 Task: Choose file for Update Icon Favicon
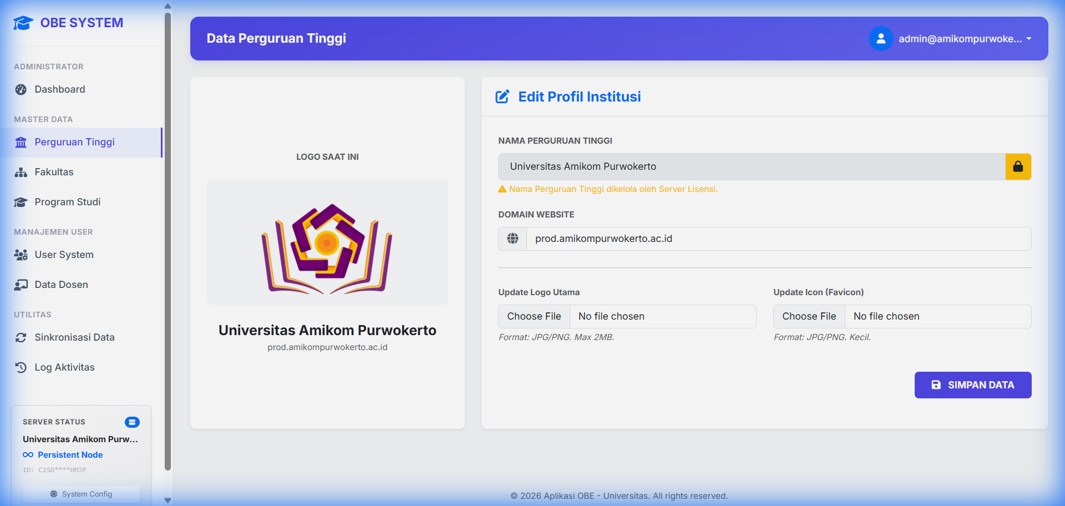point(809,316)
